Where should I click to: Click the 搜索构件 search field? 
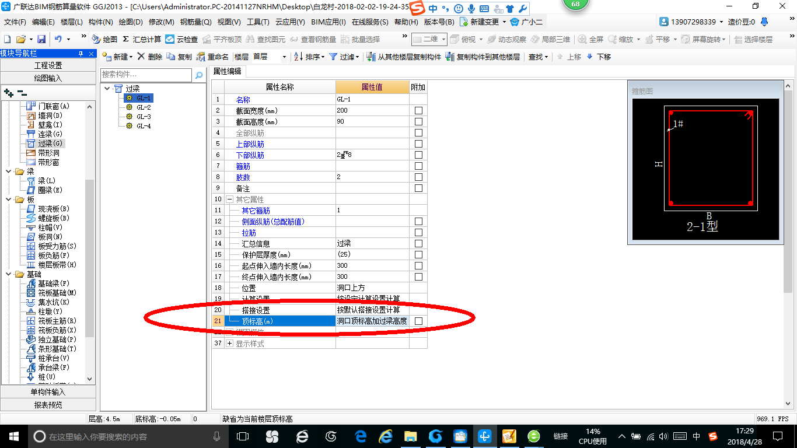[x=146, y=75]
